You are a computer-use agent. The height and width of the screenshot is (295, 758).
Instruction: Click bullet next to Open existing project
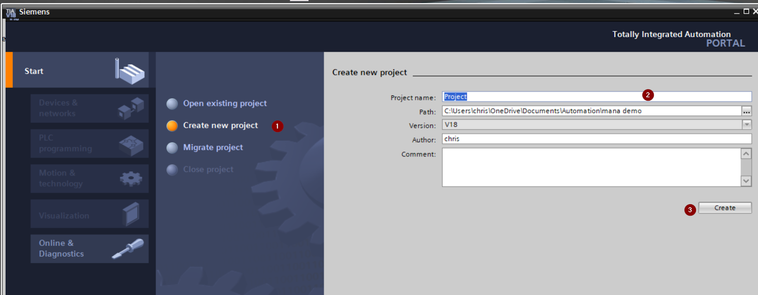click(x=172, y=104)
